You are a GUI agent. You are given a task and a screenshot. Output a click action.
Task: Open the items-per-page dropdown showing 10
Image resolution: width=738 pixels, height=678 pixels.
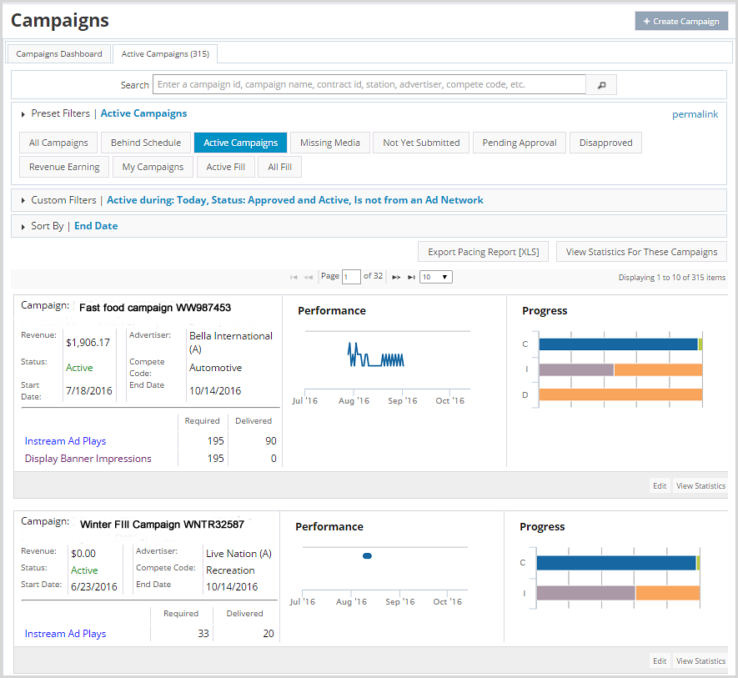[437, 277]
